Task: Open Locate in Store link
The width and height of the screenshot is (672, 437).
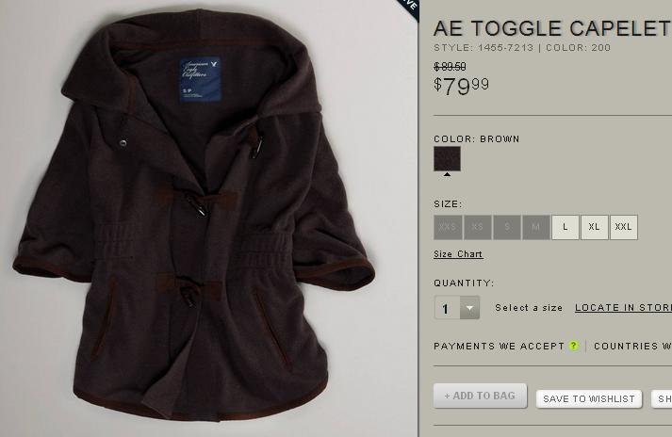Action: [x=623, y=308]
